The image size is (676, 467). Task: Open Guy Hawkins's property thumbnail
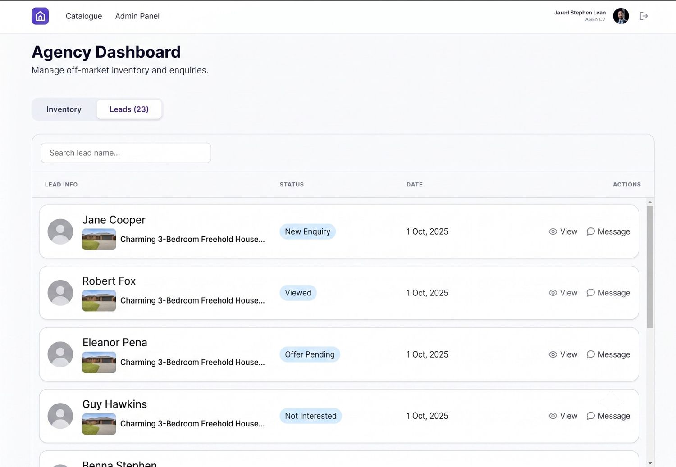click(x=99, y=424)
